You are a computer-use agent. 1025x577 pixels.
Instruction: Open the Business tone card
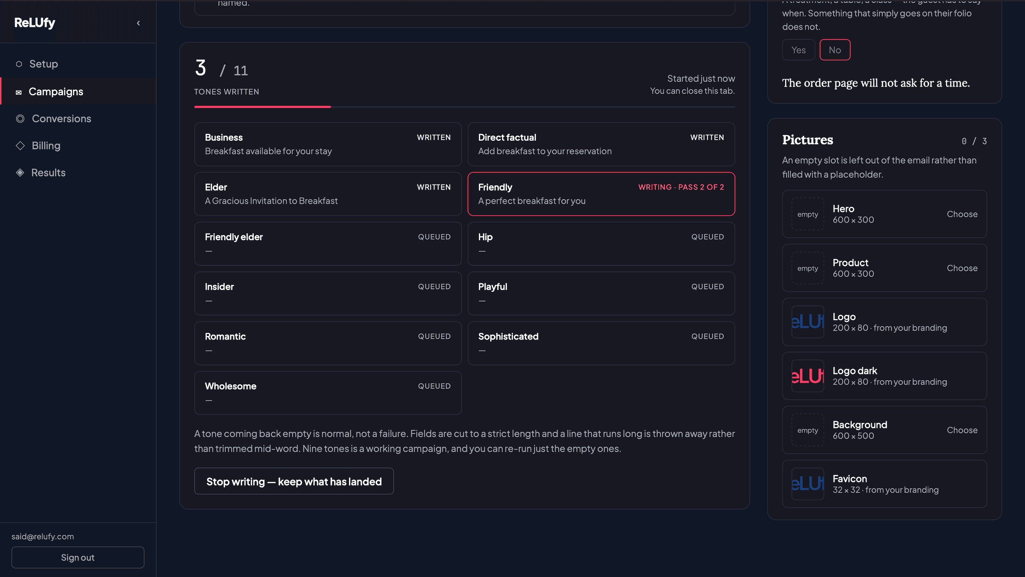pos(328,144)
